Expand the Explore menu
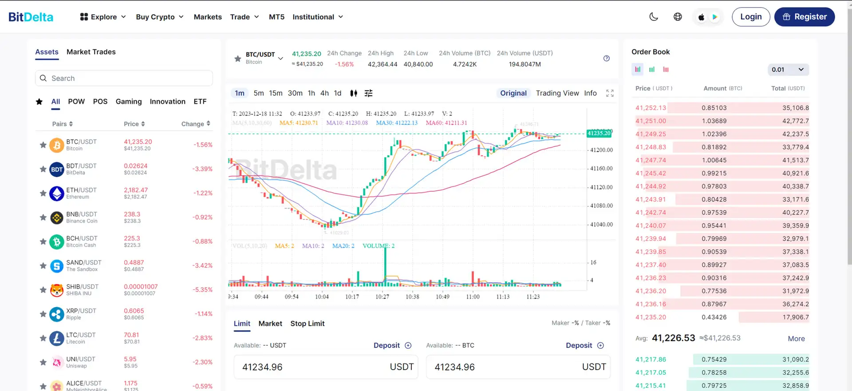The height and width of the screenshot is (391, 852). tap(103, 17)
